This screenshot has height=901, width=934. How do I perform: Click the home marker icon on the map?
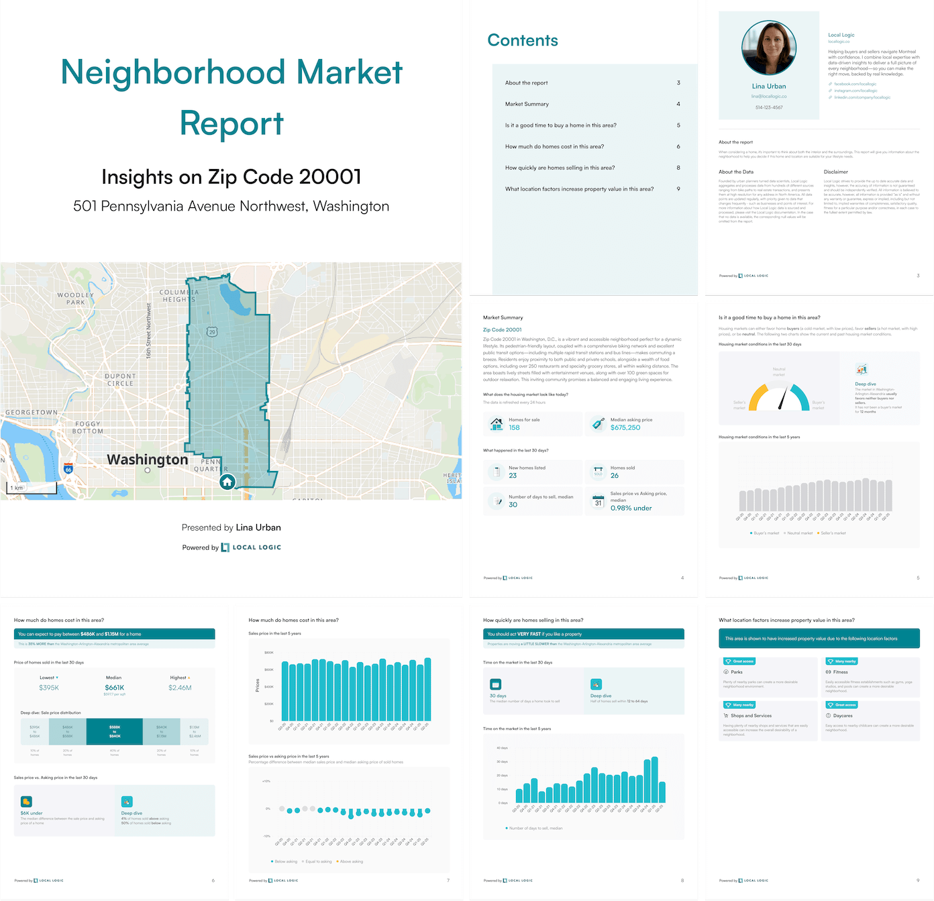(227, 482)
